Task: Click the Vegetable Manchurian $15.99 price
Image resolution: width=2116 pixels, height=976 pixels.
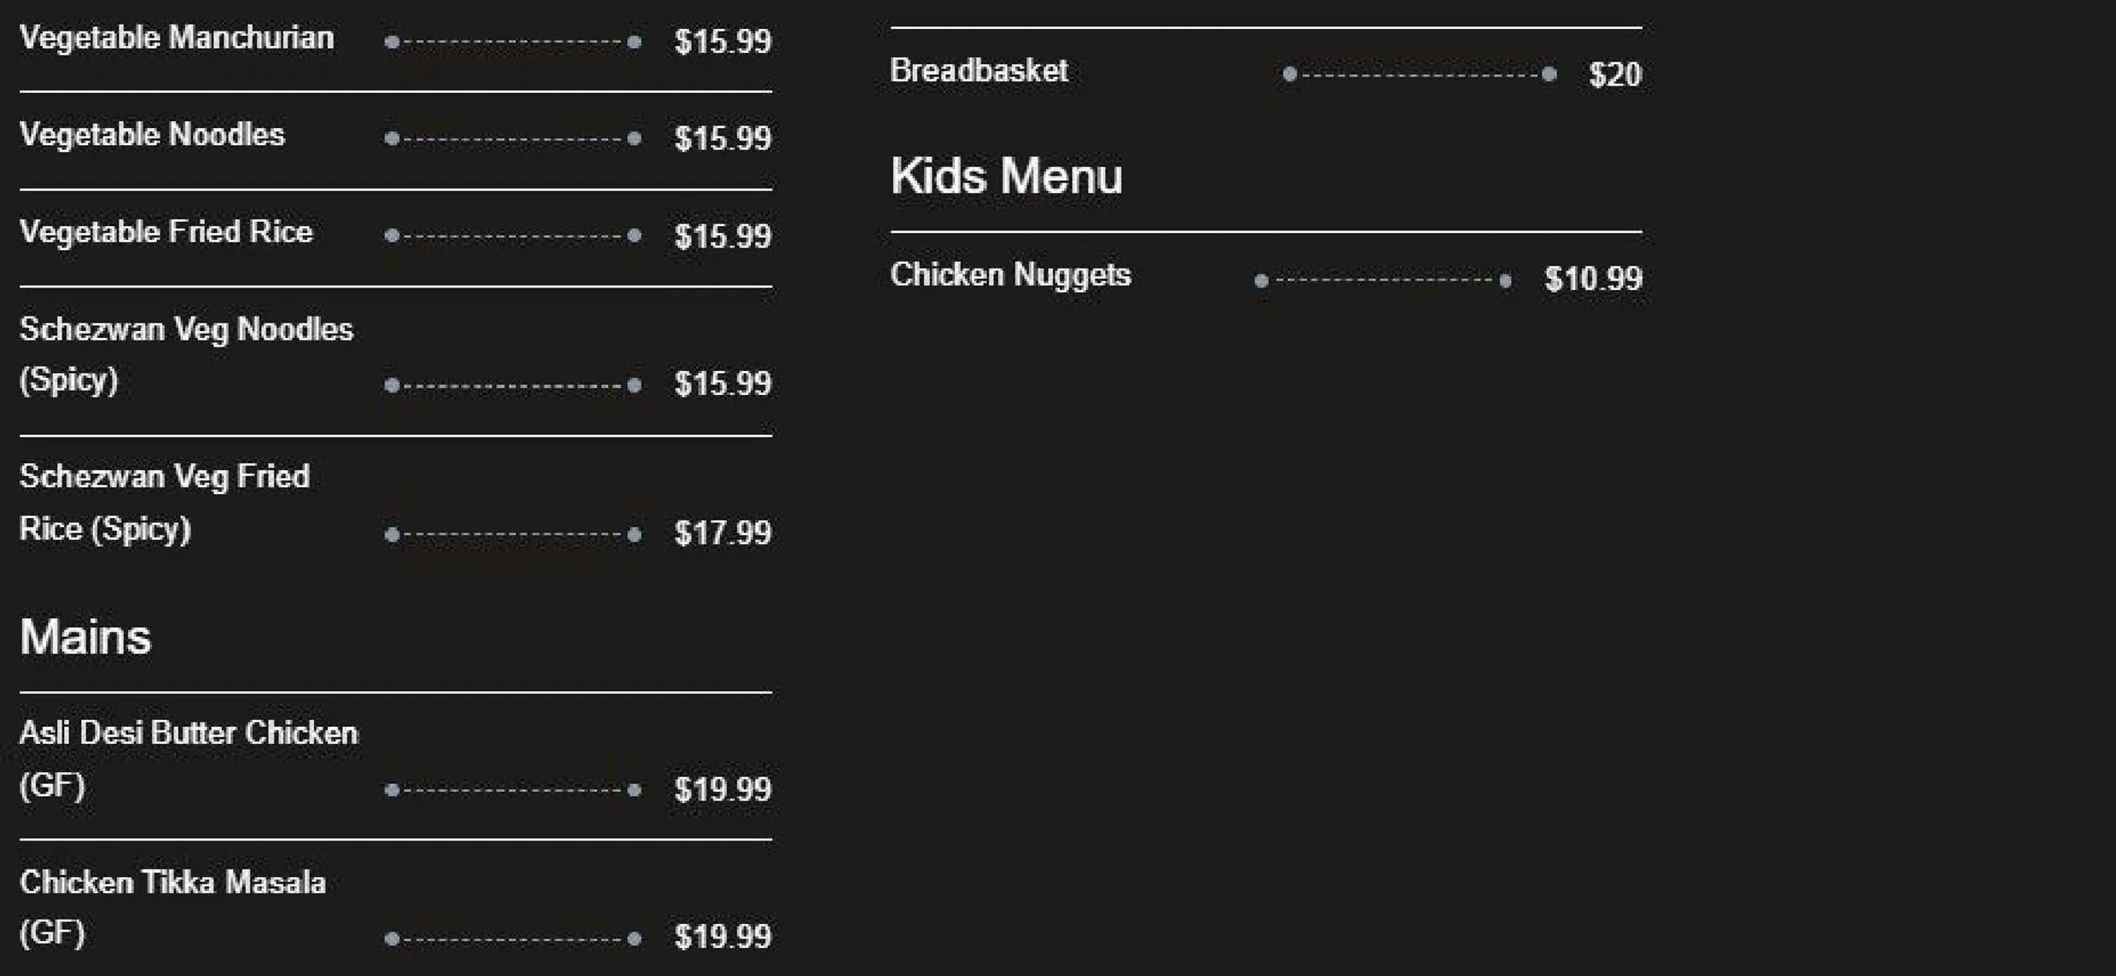Action: tap(723, 42)
